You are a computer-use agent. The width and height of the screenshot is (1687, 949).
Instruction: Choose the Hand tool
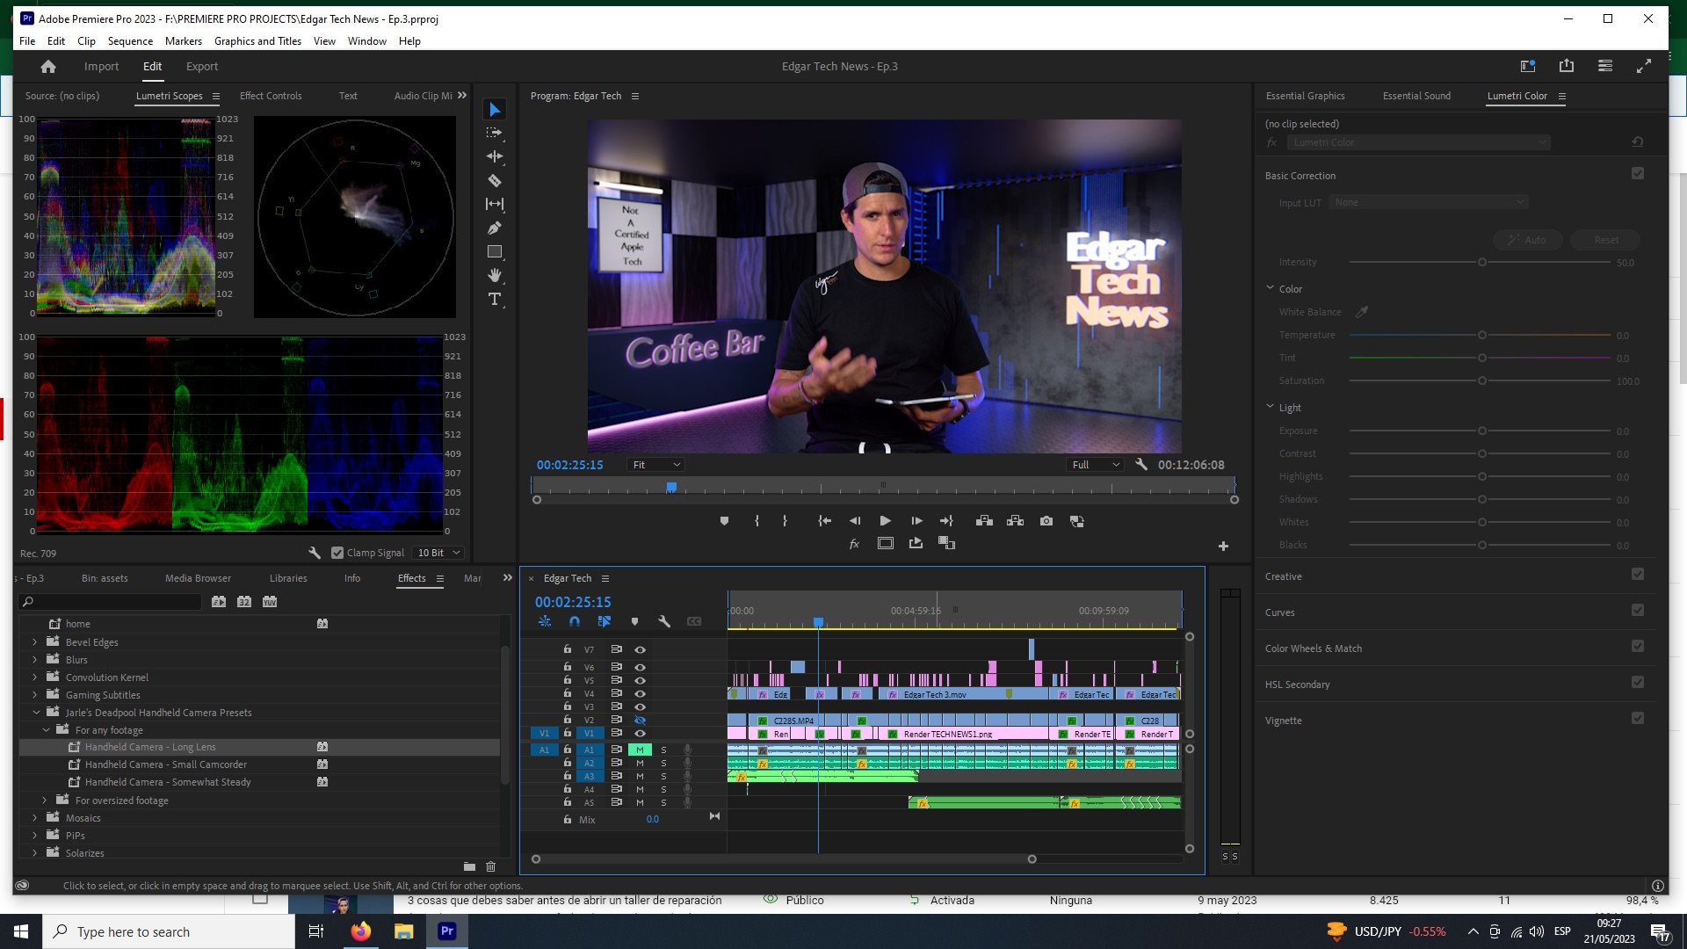tap(495, 276)
